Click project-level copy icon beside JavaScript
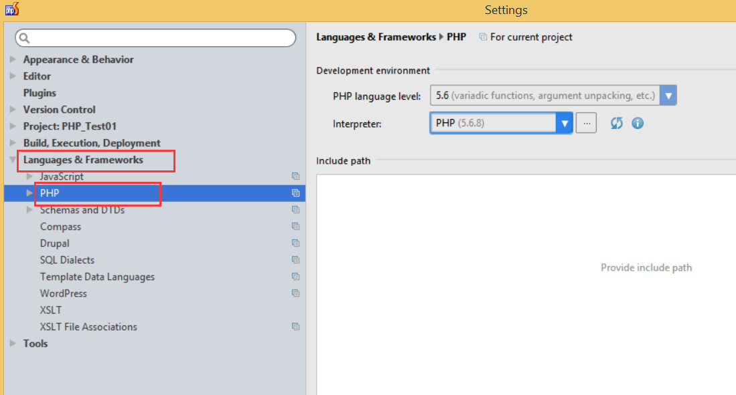 click(x=295, y=176)
